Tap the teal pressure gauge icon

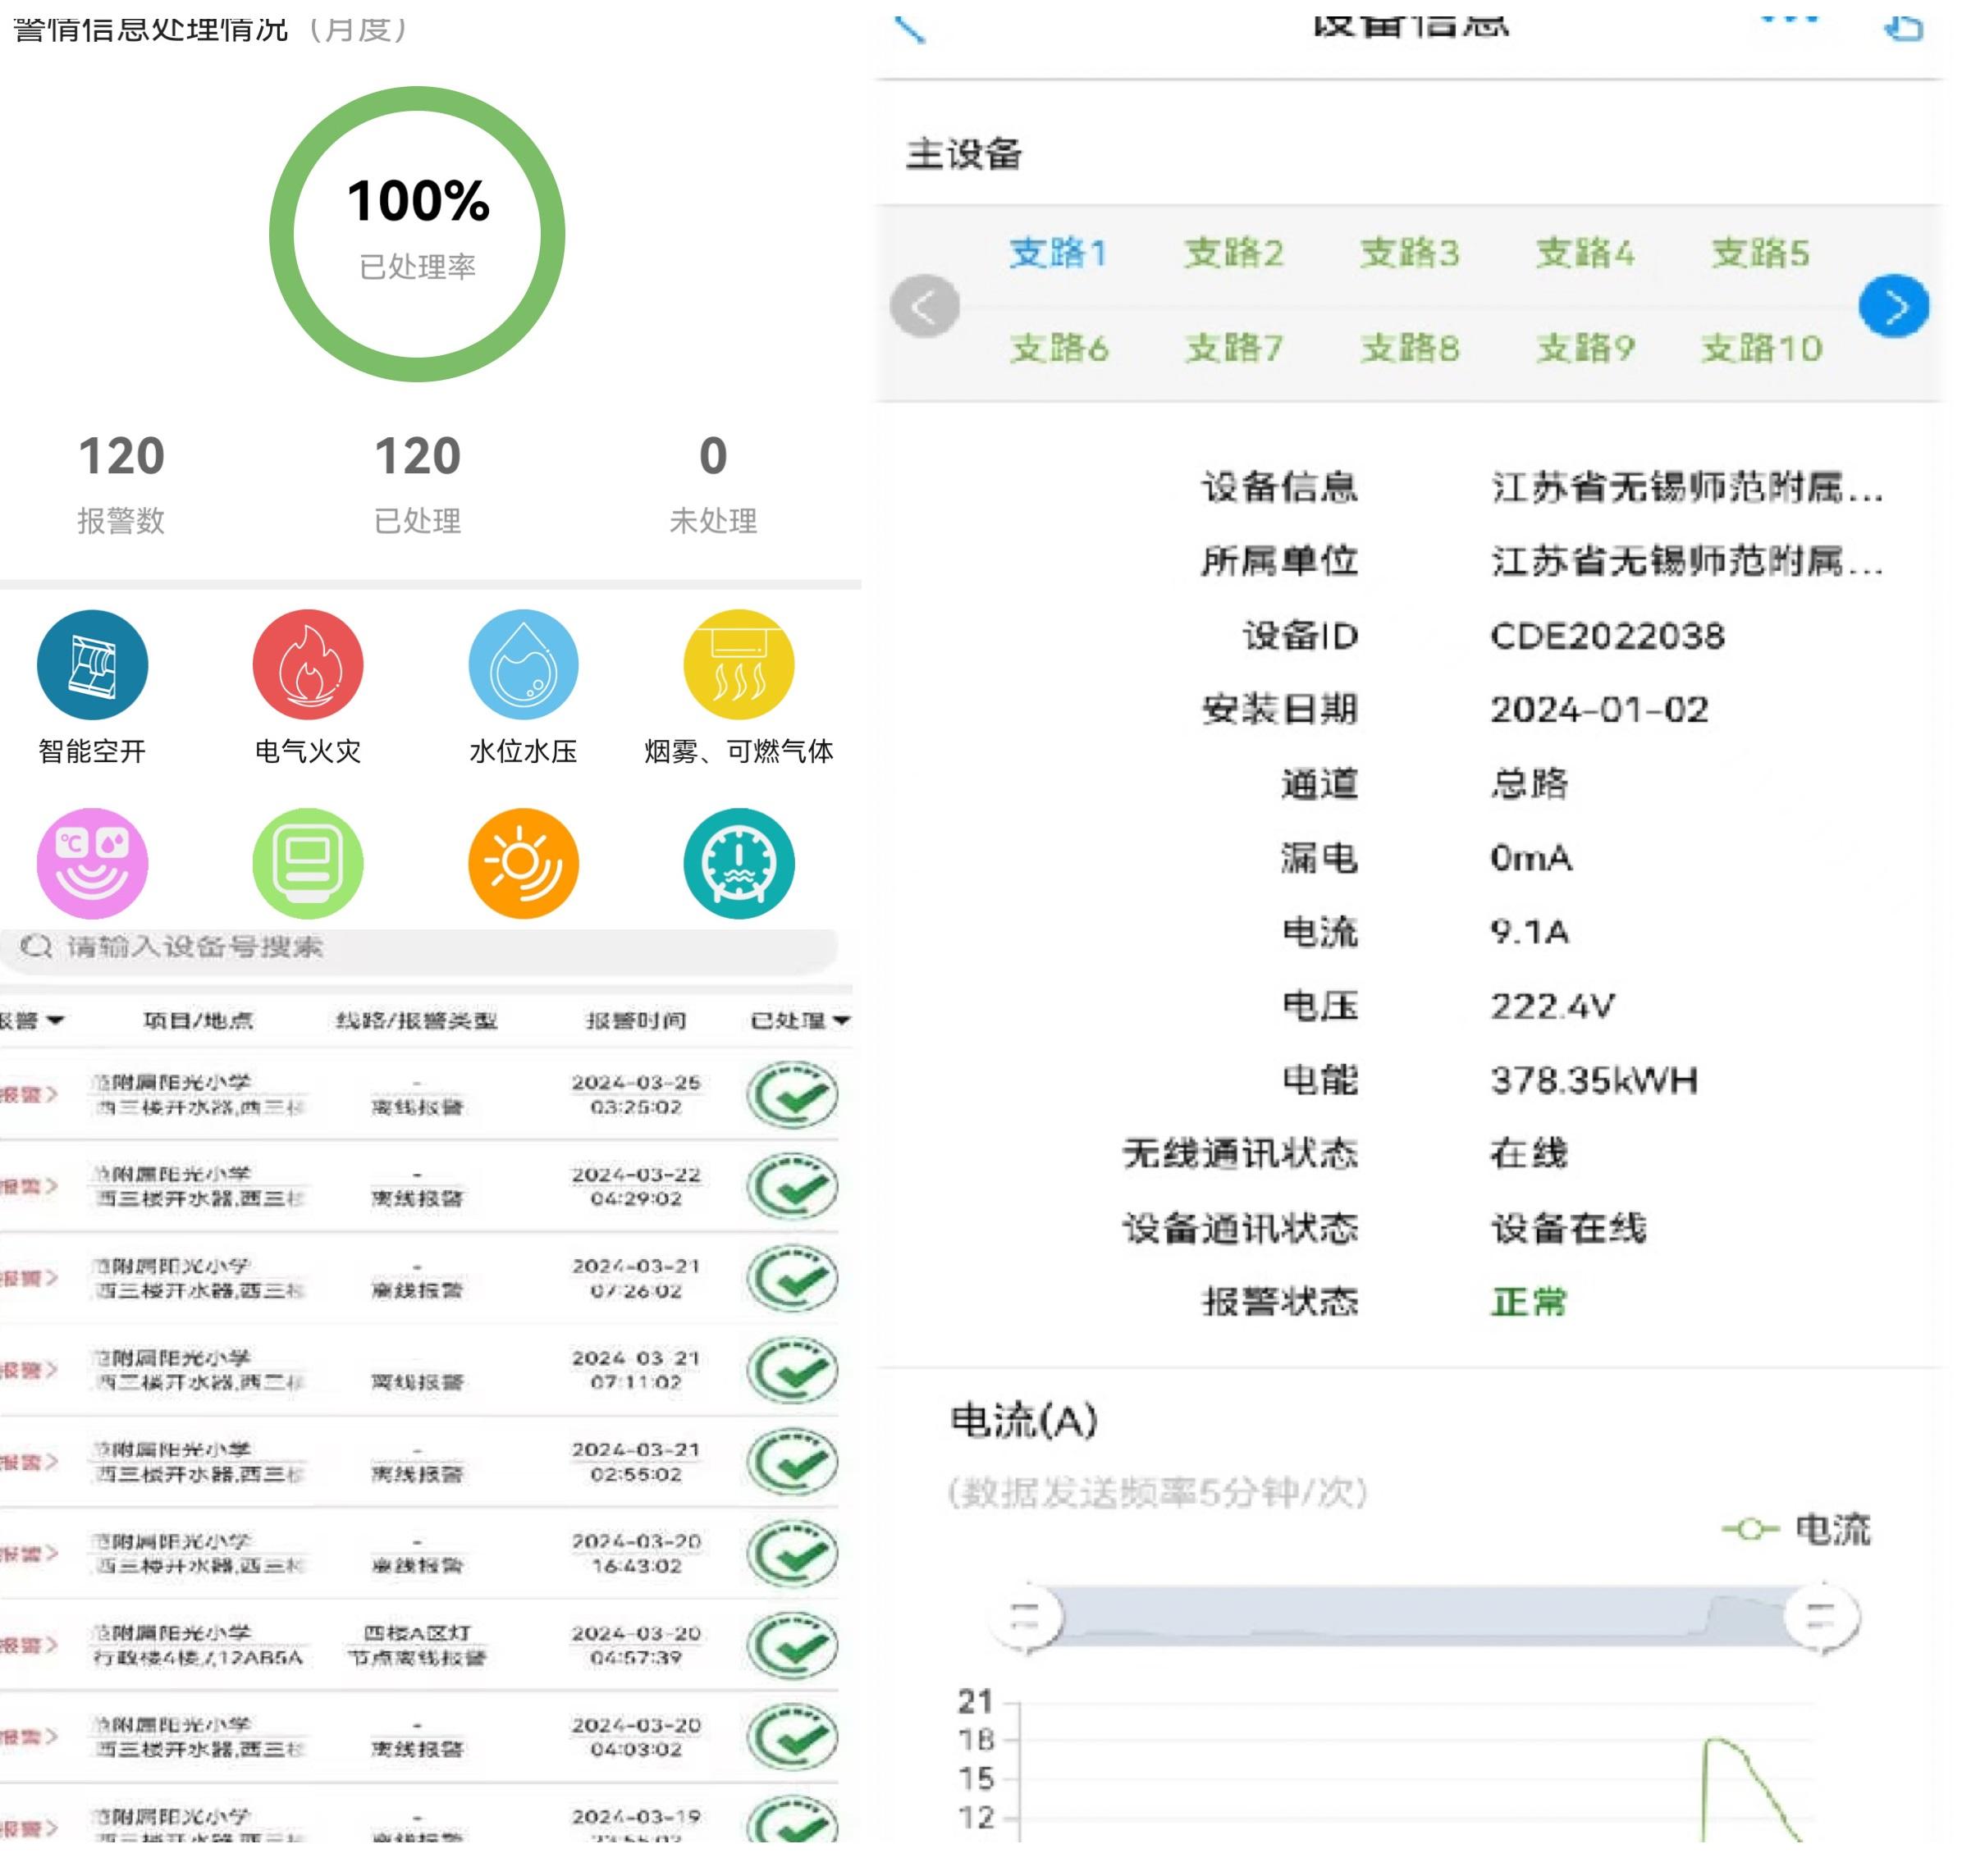point(739,863)
